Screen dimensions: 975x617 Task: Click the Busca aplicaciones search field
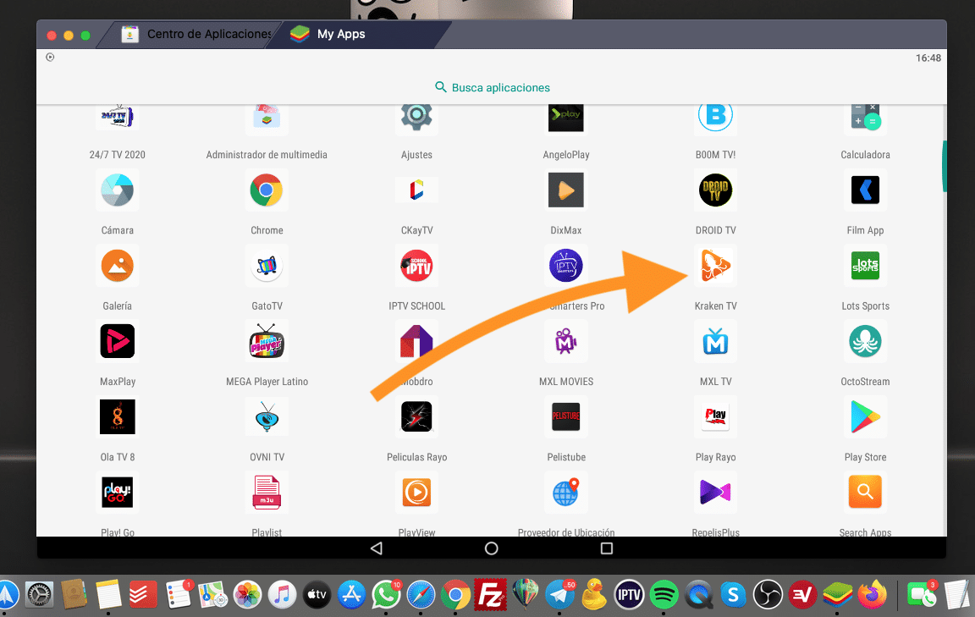point(492,88)
